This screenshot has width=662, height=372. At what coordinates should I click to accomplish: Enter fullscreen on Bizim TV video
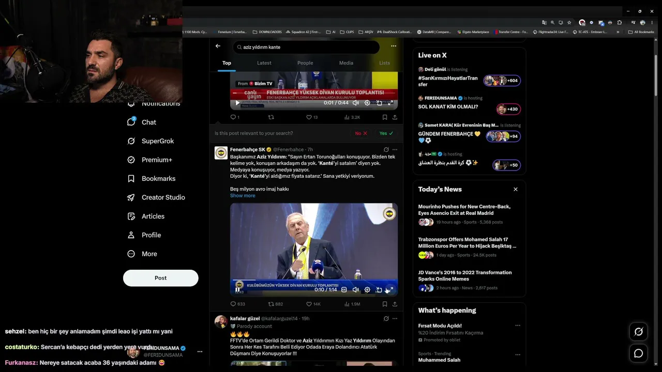coord(390,103)
